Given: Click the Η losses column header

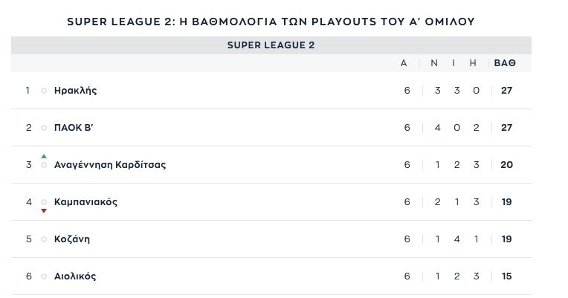Looking at the screenshot, I should coord(473,63).
